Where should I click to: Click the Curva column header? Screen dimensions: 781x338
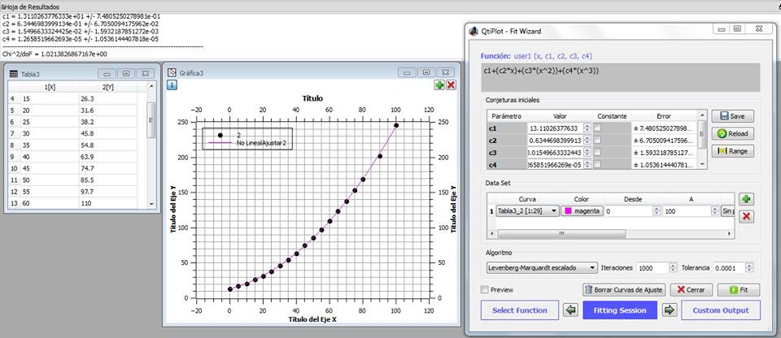(527, 199)
